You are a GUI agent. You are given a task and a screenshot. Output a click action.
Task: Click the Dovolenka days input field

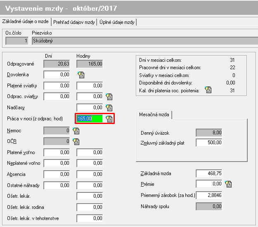tap(57, 75)
